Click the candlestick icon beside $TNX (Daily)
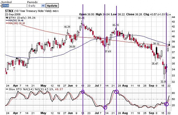178x115 pixels. [7, 18]
